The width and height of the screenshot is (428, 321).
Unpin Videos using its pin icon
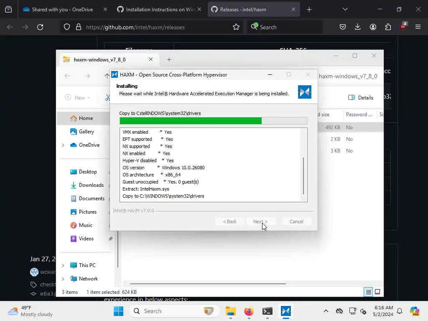coord(110,239)
